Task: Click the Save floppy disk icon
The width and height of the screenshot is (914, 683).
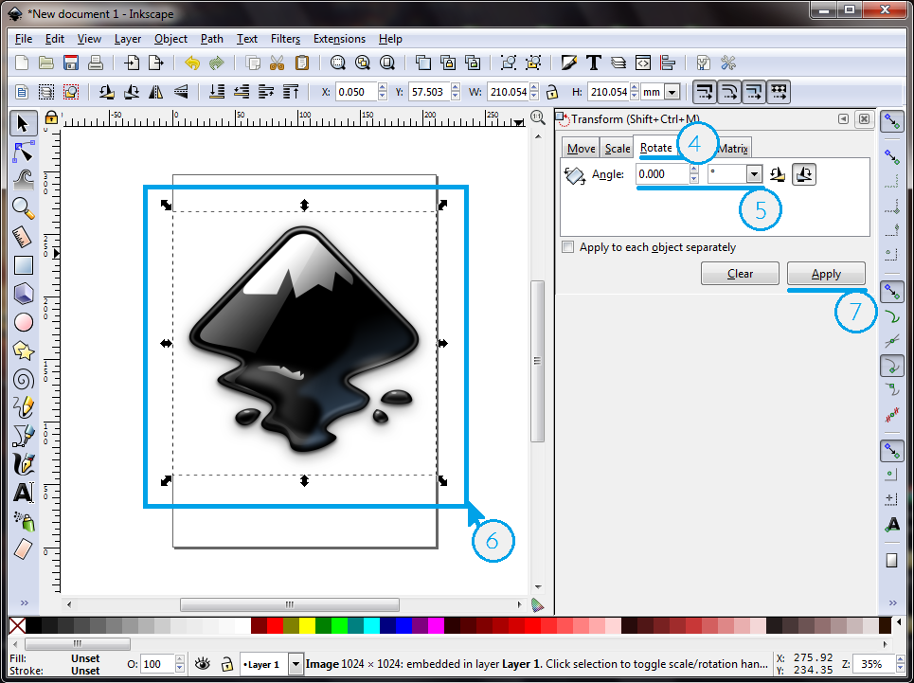Action: click(x=70, y=63)
